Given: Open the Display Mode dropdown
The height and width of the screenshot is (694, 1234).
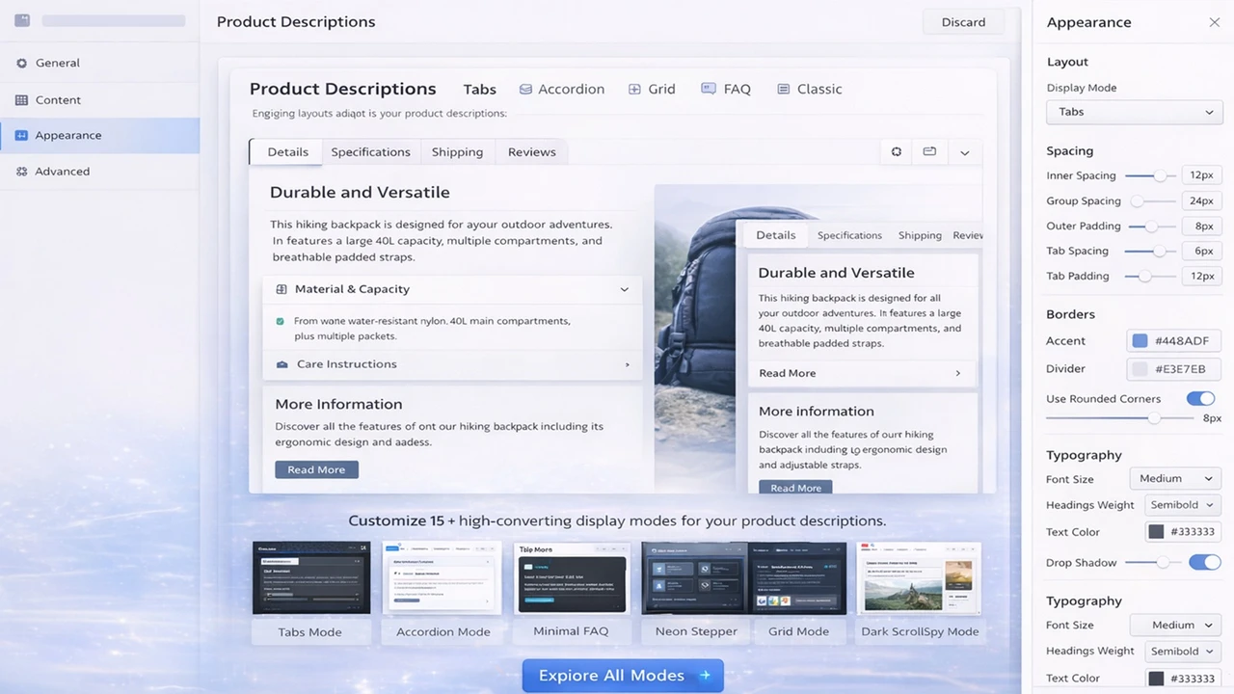Looking at the screenshot, I should 1134,112.
